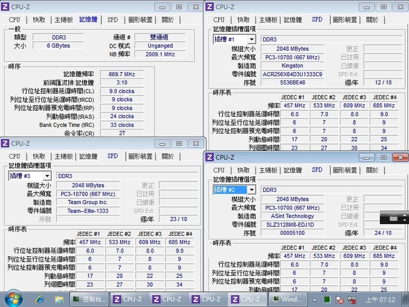
Task: Go to SPD tab in the Memory window
Action: point(112,20)
